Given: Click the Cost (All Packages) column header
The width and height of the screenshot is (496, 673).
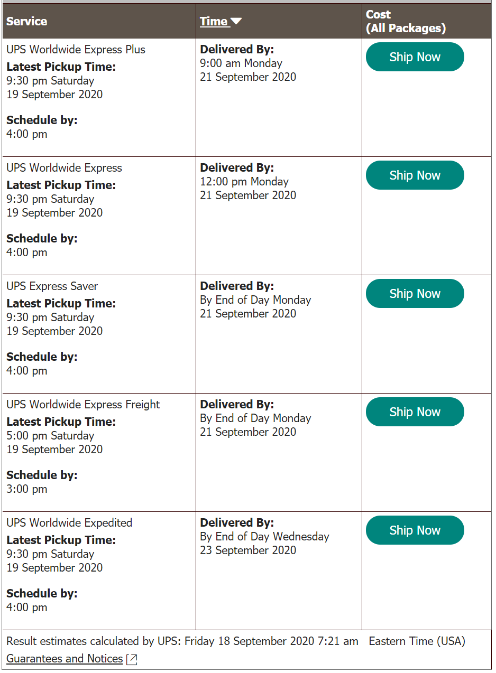Looking at the screenshot, I should [x=406, y=21].
